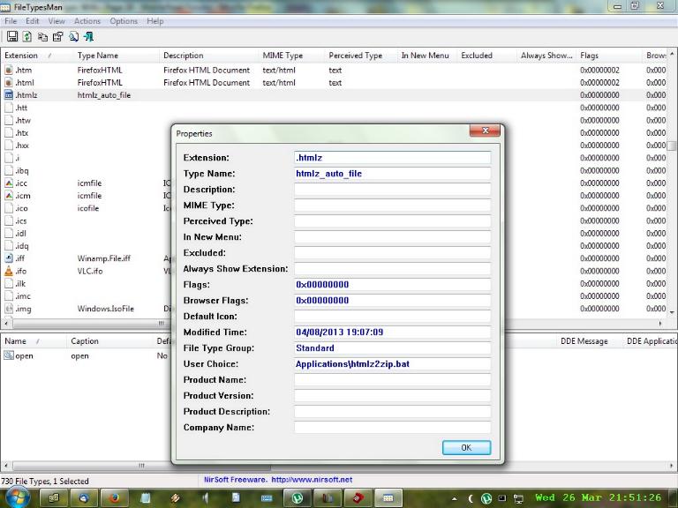Click the Save (floppy disk) toolbar icon
The image size is (678, 508).
pos(12,37)
